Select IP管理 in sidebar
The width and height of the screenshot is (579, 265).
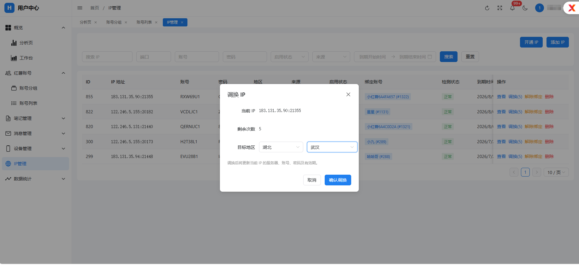pos(36,164)
